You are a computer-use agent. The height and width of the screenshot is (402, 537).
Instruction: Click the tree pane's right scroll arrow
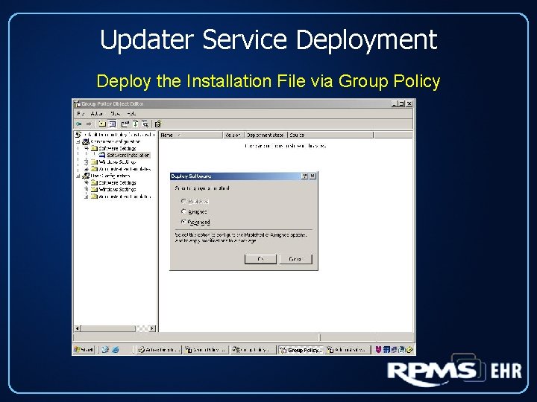pyautogui.click(x=152, y=328)
